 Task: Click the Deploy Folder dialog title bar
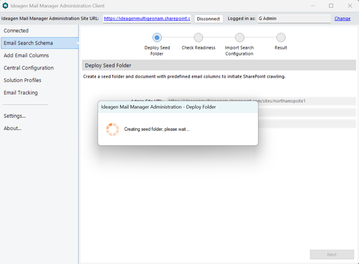(178, 107)
